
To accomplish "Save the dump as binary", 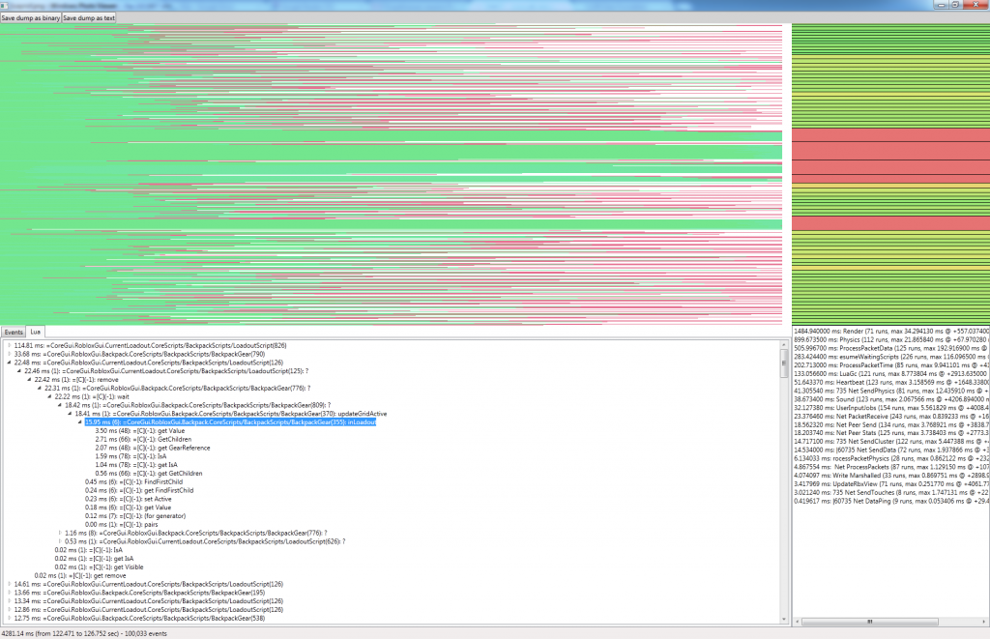I will pos(30,17).
